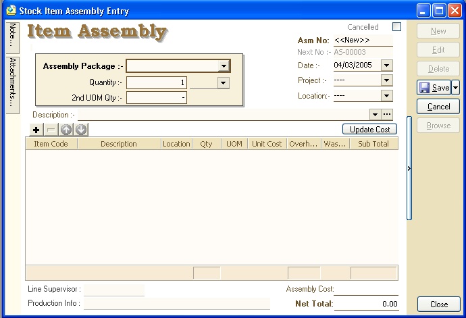Click the minus icon to remove row
Image resolution: width=466 pixels, height=318 pixels.
[x=51, y=130]
